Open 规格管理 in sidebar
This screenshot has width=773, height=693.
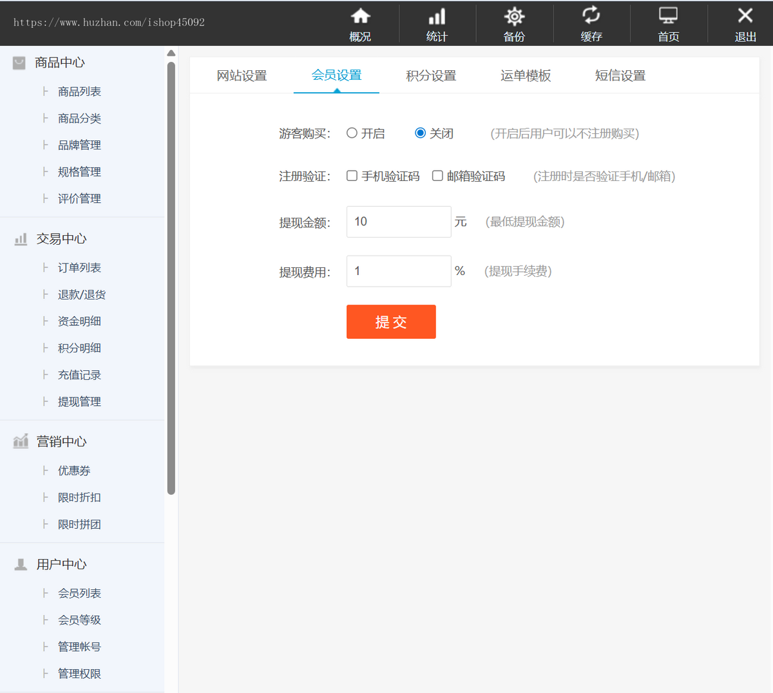point(79,172)
